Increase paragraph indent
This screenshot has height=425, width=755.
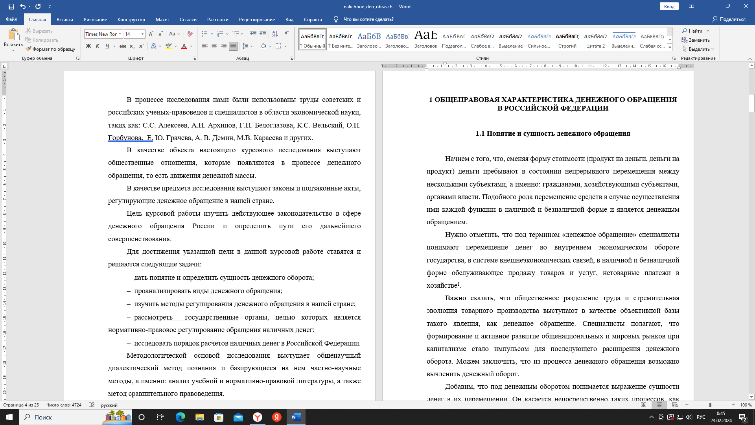point(263,34)
